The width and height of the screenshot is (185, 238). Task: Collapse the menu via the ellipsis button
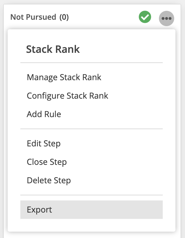166,18
